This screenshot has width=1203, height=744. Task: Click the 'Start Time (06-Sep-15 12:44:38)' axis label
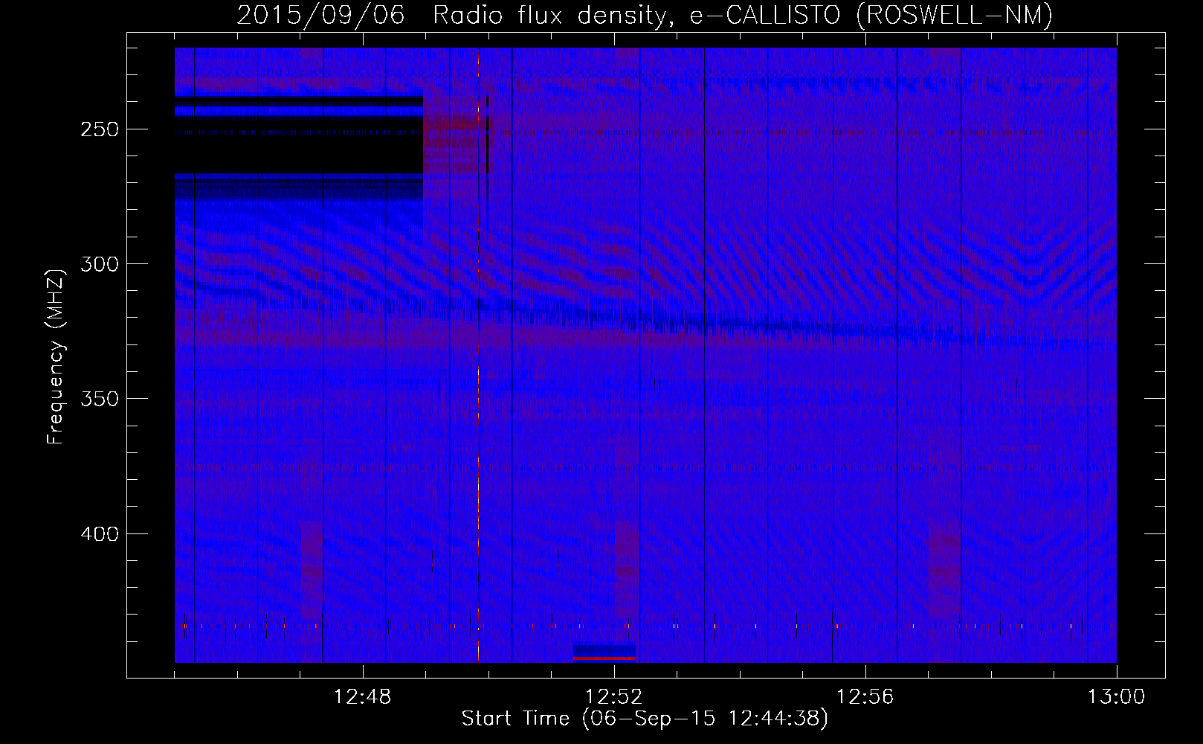[645, 719]
